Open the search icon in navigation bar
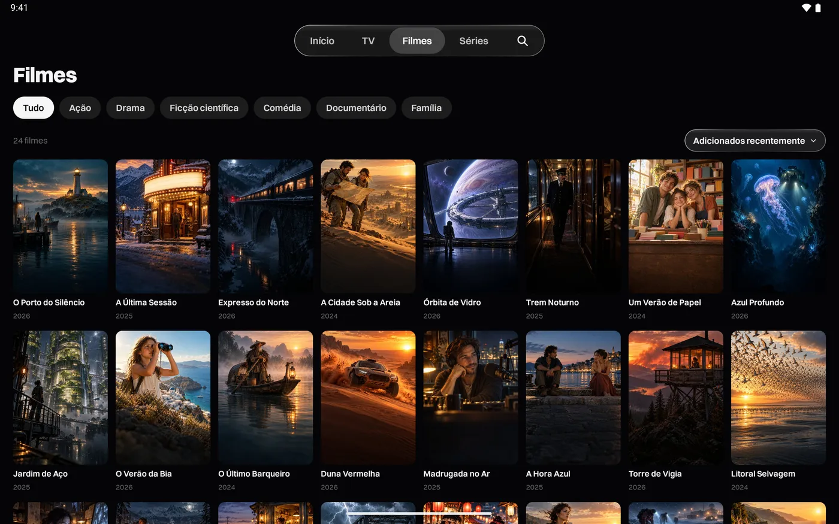 pyautogui.click(x=523, y=41)
